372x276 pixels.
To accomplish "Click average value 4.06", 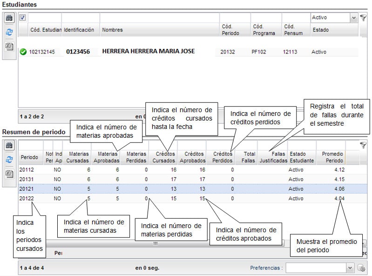I will (339, 189).
